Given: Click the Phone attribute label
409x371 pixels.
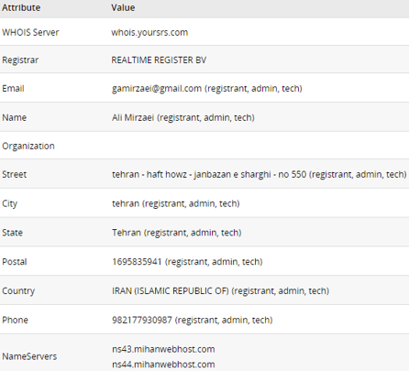Looking at the screenshot, I should coord(15,320).
